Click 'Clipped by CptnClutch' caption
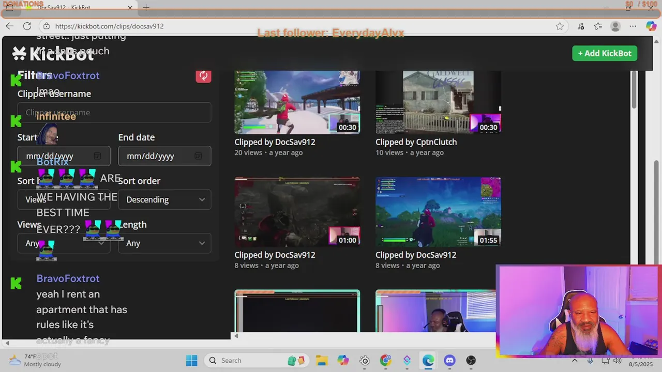Image resolution: width=662 pixels, height=372 pixels. click(x=416, y=142)
